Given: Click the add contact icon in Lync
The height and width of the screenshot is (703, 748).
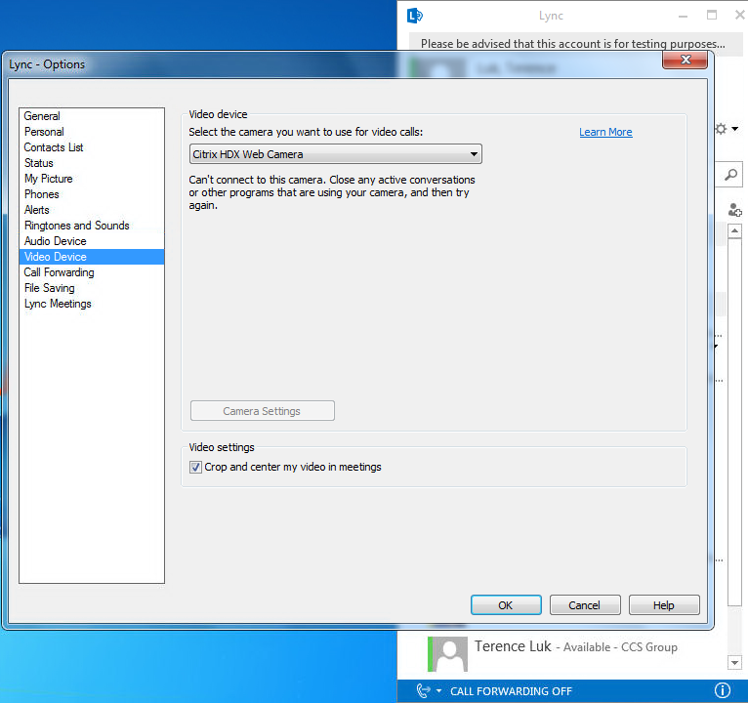Looking at the screenshot, I should tap(734, 209).
